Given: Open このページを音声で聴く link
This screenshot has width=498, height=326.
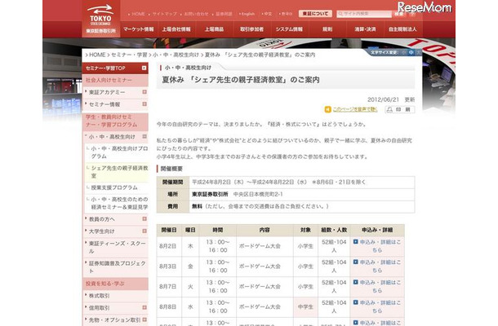Looking at the screenshot, I should (355, 109).
